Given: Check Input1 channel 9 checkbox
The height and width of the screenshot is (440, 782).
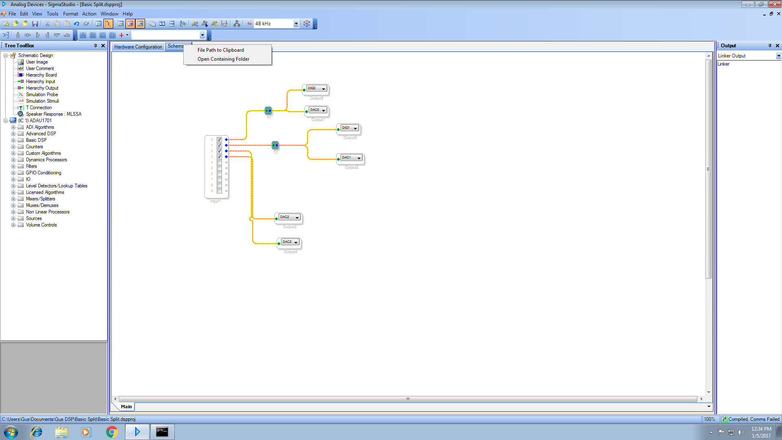Looking at the screenshot, I should pyautogui.click(x=219, y=191).
